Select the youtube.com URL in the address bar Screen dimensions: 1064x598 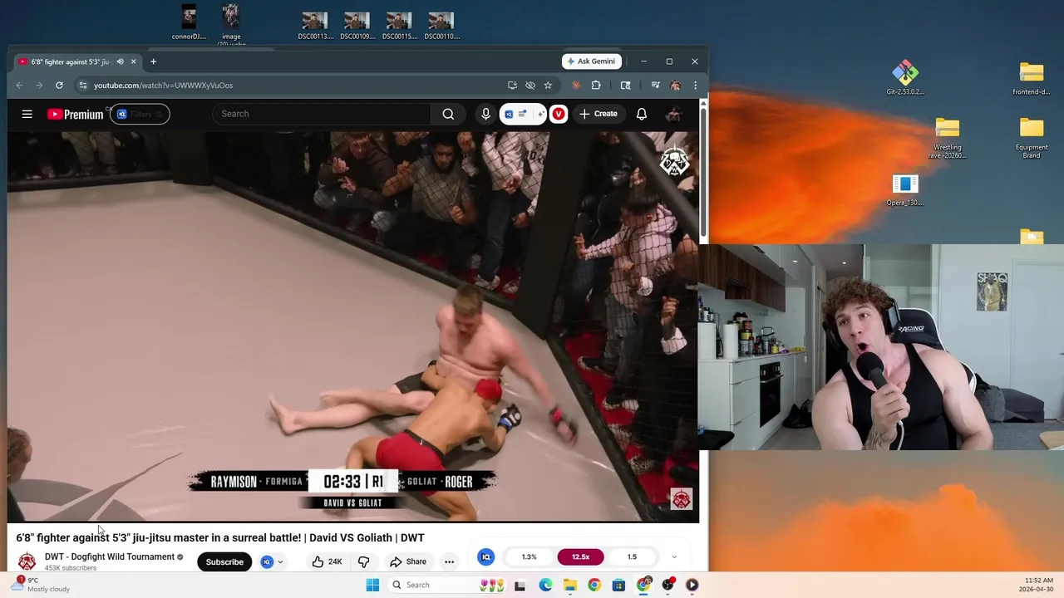point(163,85)
